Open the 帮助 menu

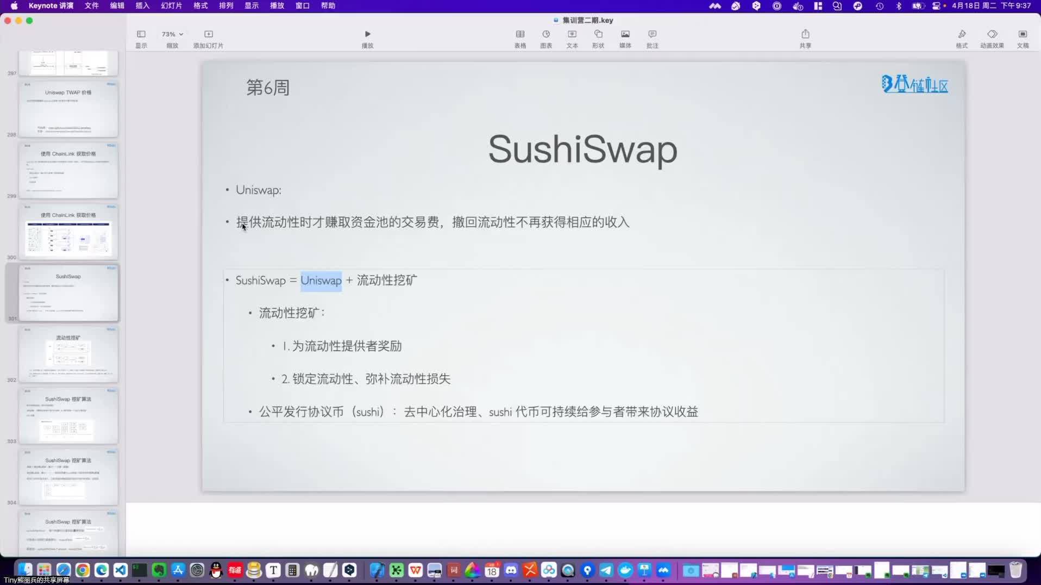(x=328, y=5)
